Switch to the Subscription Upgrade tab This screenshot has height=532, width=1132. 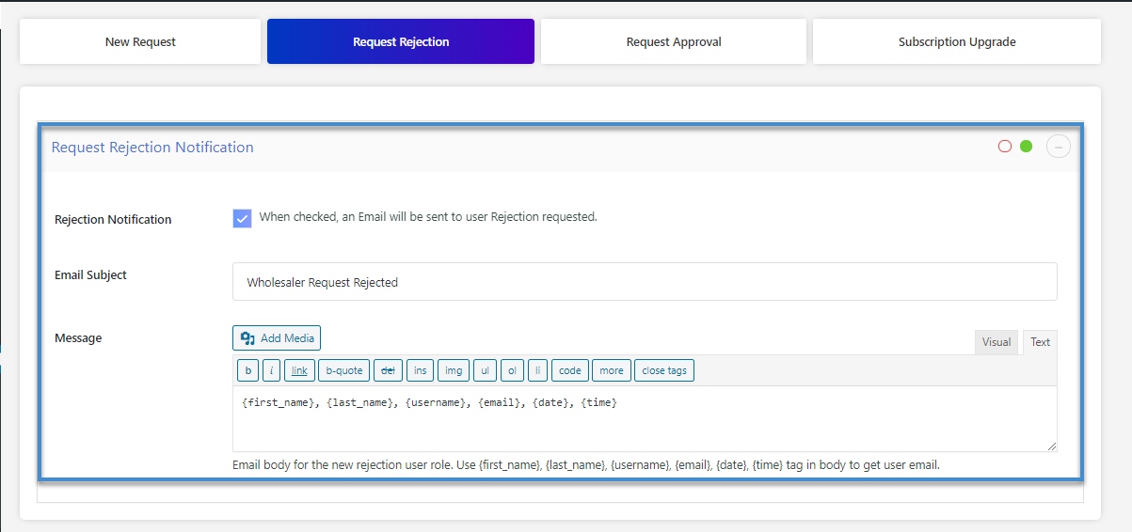coord(956,42)
